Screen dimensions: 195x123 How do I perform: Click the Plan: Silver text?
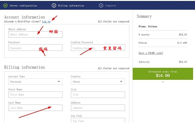click(148, 27)
